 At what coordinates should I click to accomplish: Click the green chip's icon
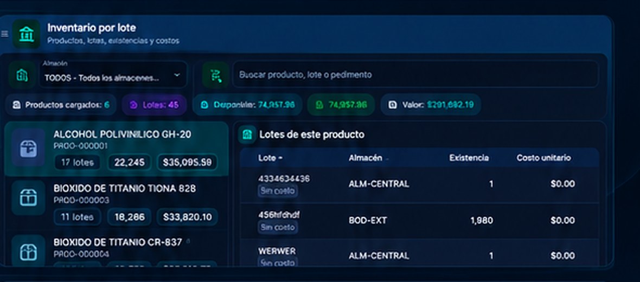(319, 105)
